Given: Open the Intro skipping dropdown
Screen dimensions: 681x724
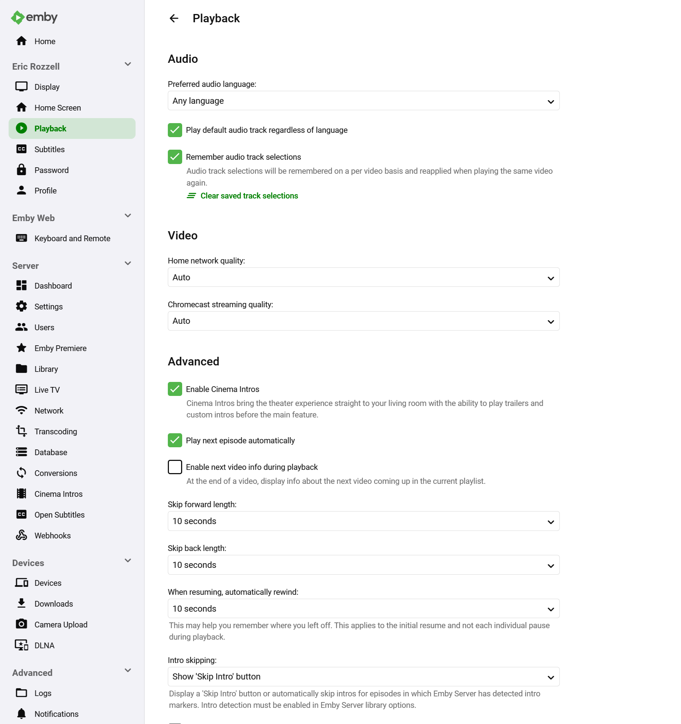Looking at the screenshot, I should pos(363,677).
